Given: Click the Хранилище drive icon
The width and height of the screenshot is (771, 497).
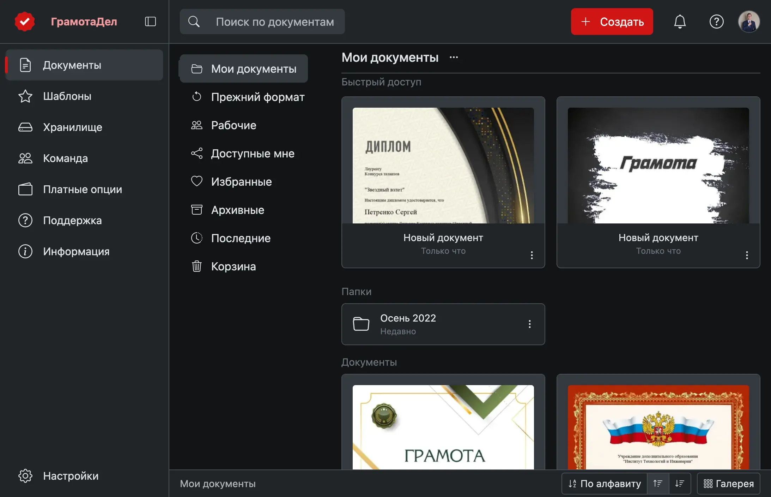Looking at the screenshot, I should tap(25, 127).
